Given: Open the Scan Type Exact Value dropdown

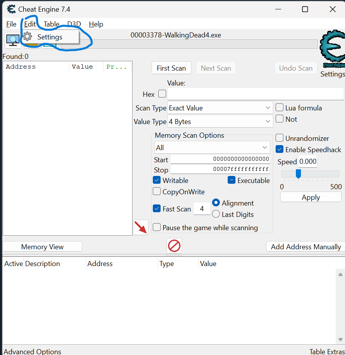Looking at the screenshot, I should tap(220, 108).
